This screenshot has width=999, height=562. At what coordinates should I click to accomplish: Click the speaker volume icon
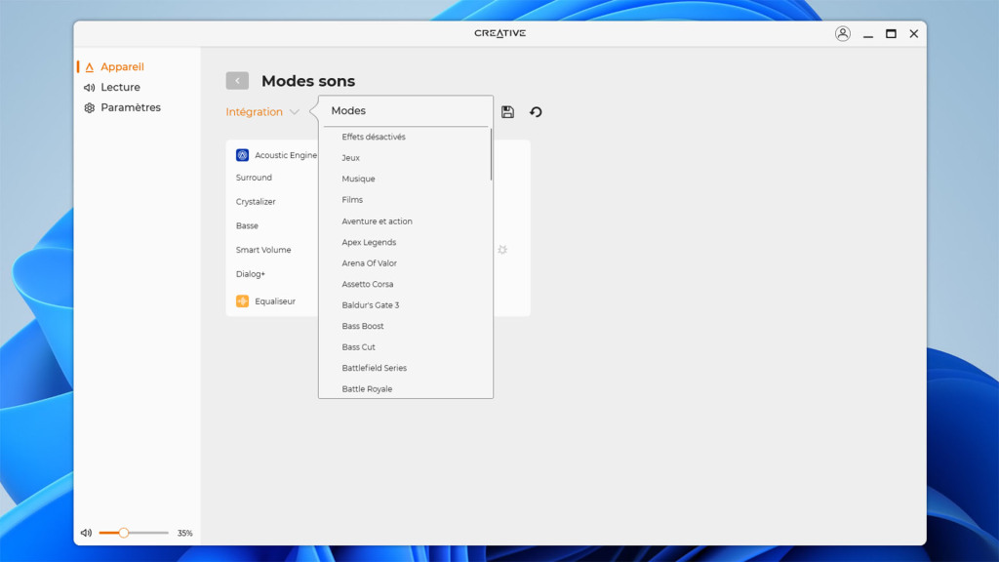(87, 533)
